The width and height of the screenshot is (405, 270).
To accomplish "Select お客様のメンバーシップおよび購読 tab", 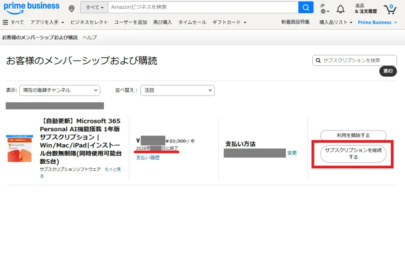I will (40, 38).
